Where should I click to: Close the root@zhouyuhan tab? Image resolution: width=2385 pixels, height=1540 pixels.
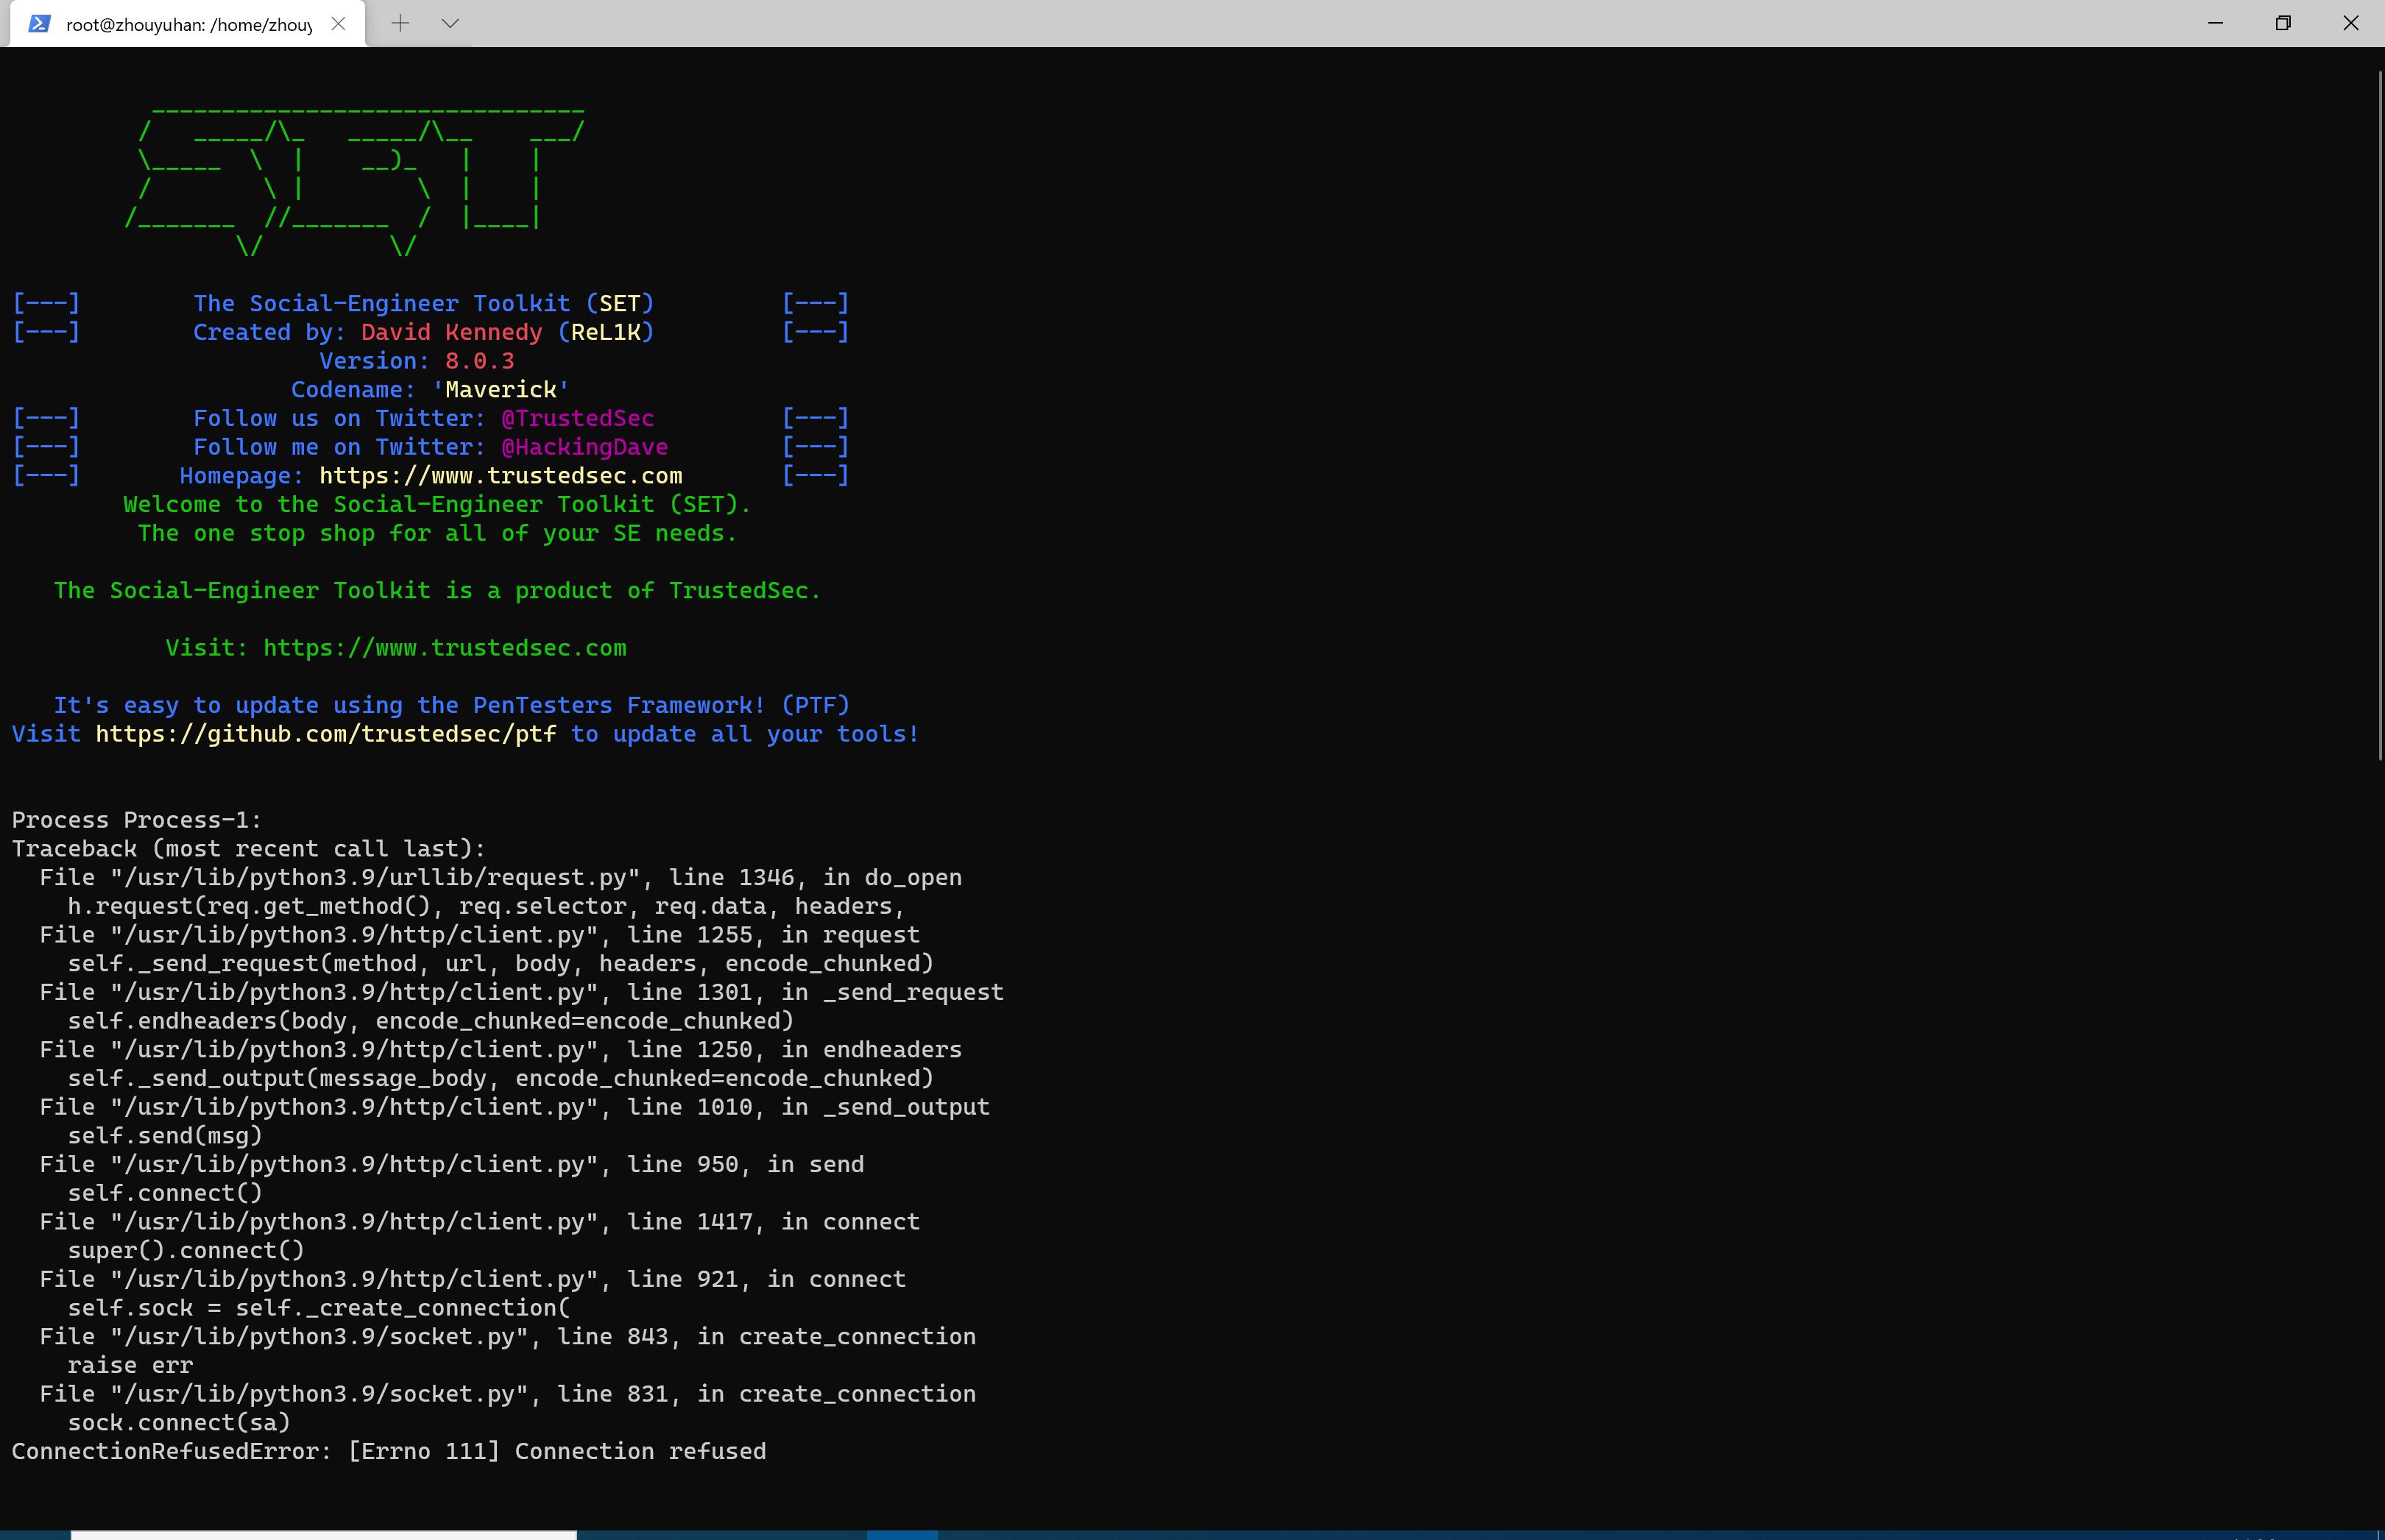pos(338,24)
